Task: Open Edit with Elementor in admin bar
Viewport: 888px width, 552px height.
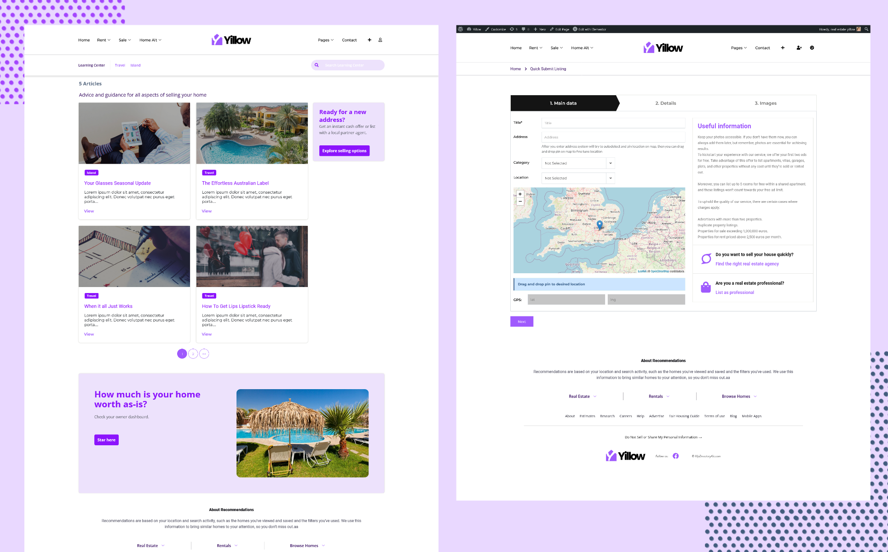Action: tap(589, 29)
